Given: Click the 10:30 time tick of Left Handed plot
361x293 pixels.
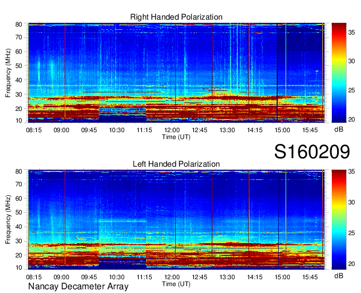Looking at the screenshot, I should tap(117, 277).
